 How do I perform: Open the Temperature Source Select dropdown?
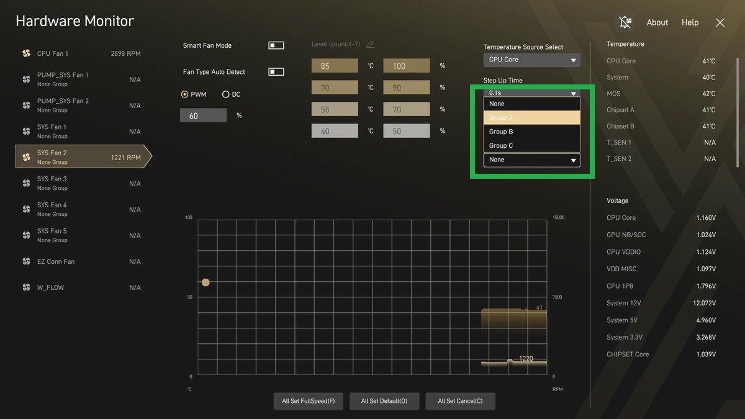coord(531,60)
